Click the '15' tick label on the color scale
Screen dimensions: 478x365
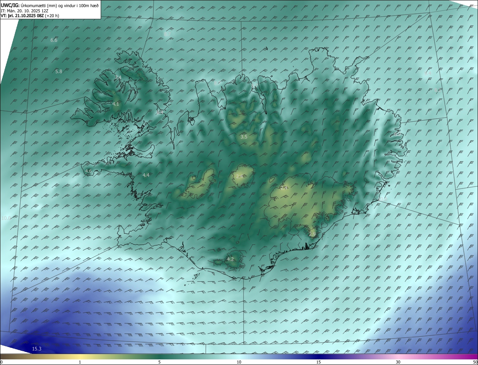[x=319, y=362]
